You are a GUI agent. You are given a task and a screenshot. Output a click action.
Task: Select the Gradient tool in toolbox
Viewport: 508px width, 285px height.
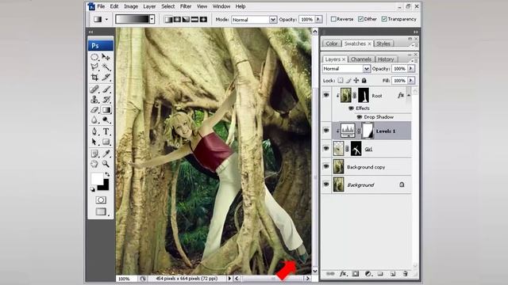[x=106, y=110]
